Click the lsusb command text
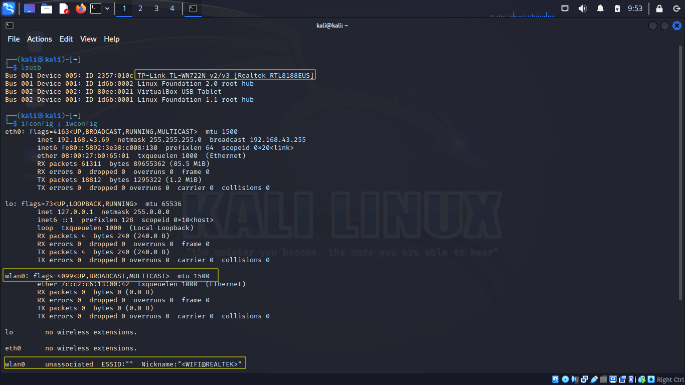The image size is (685, 385). click(x=31, y=67)
